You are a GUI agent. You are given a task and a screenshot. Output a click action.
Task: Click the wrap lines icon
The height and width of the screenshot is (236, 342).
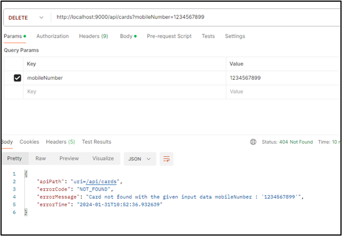pos(166,159)
